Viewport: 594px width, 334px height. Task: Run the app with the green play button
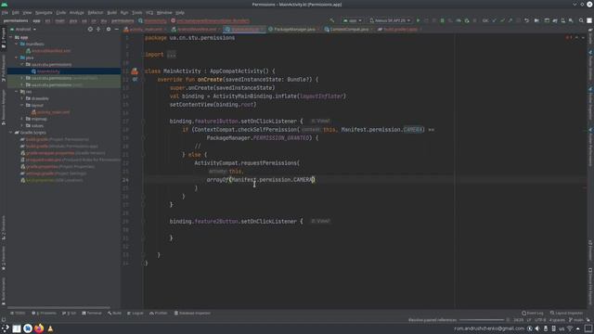click(x=419, y=20)
